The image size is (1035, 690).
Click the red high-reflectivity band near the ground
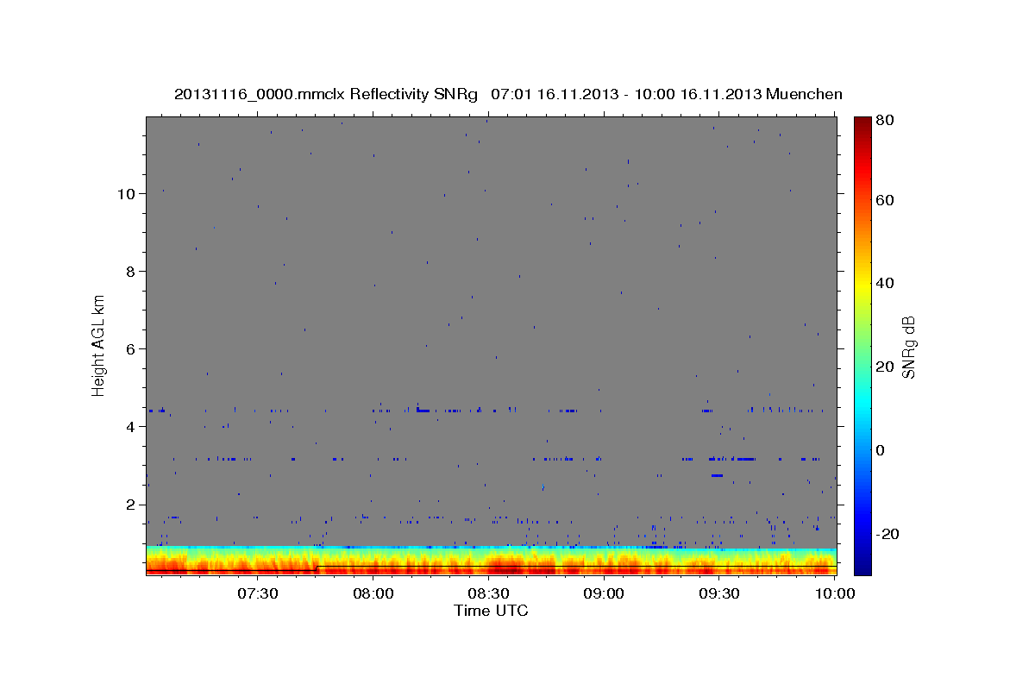(491, 568)
